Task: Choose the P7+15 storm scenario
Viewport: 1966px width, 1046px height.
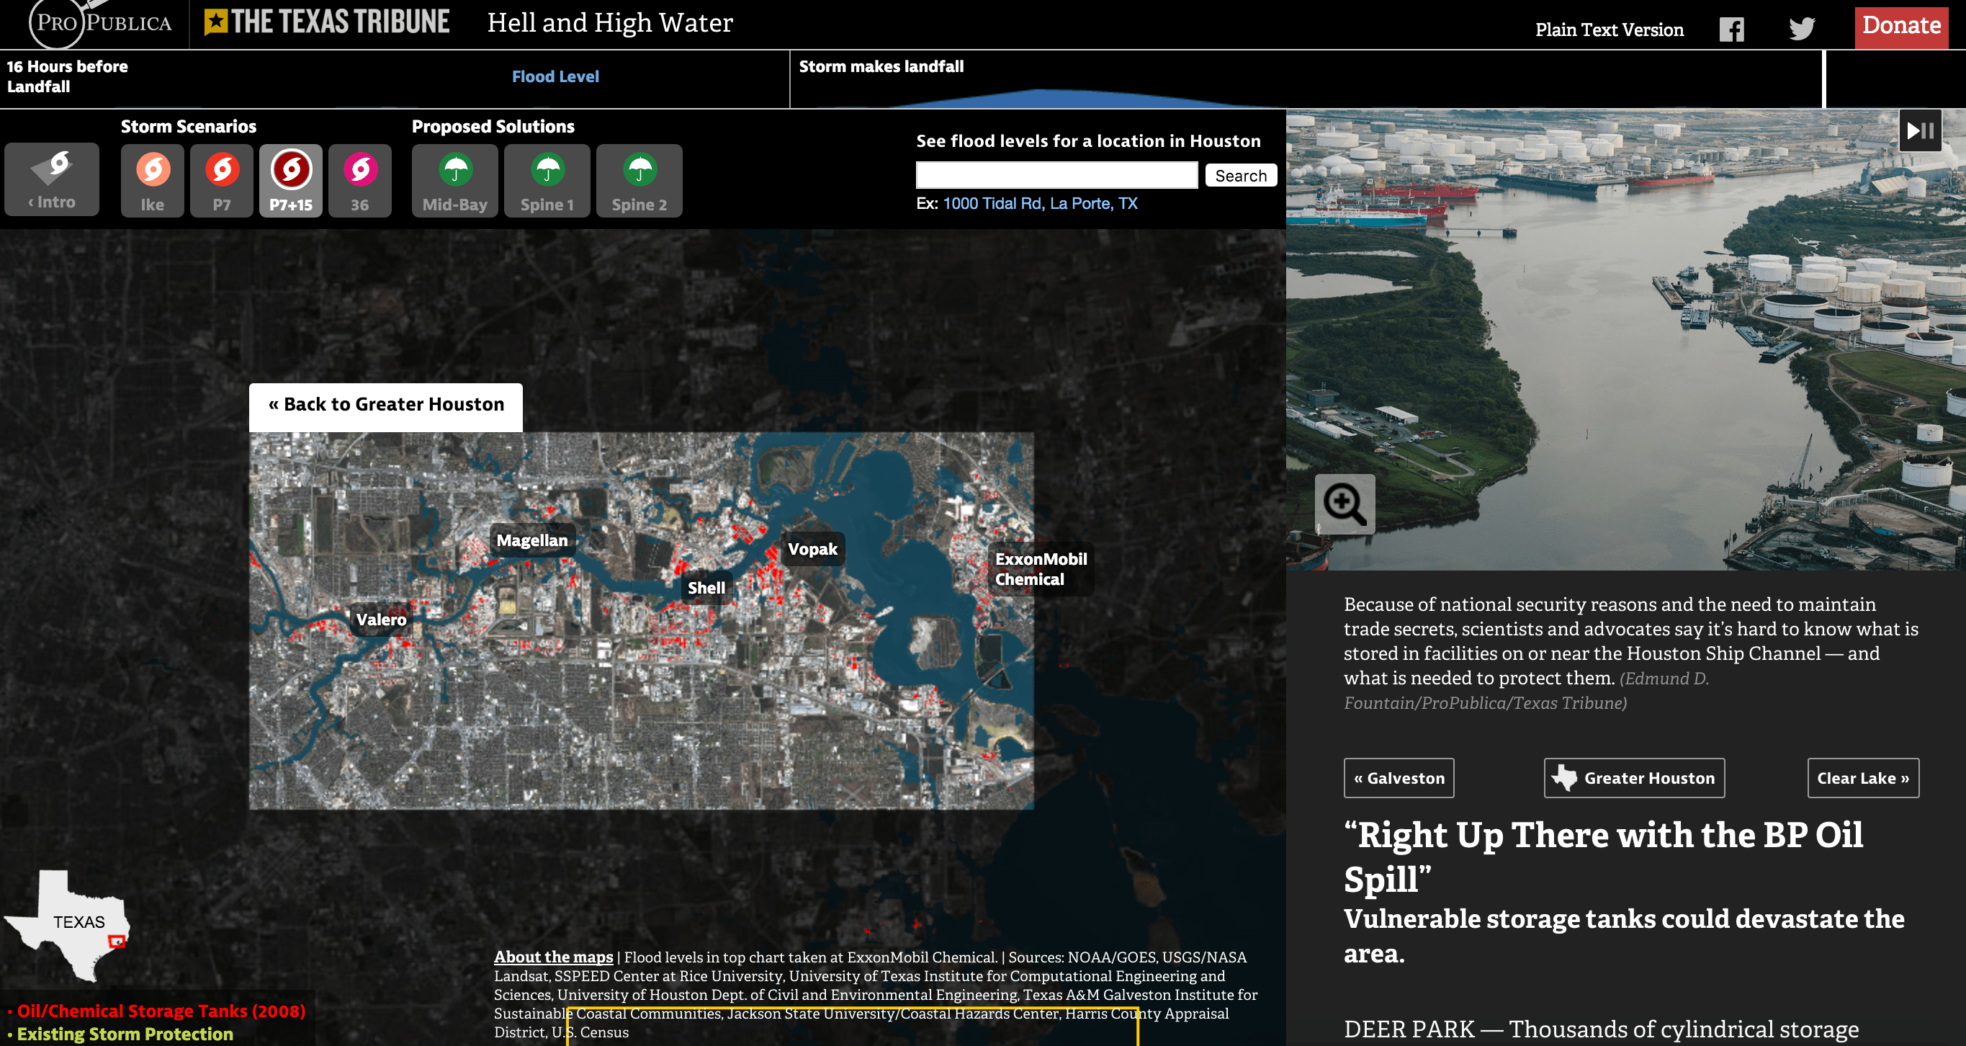Action: click(x=291, y=180)
